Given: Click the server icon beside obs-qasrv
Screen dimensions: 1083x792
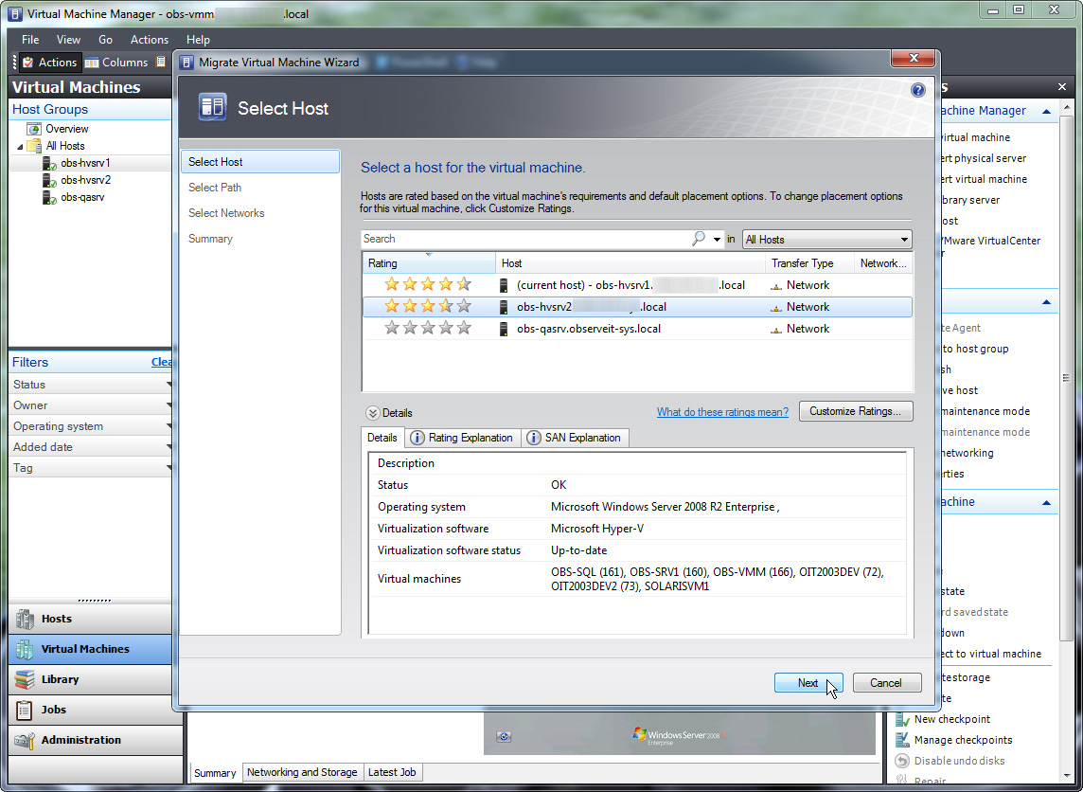Looking at the screenshot, I should (x=503, y=329).
